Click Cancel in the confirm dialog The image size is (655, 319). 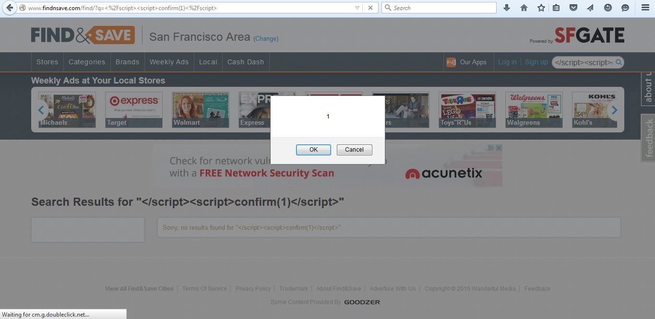tap(354, 150)
